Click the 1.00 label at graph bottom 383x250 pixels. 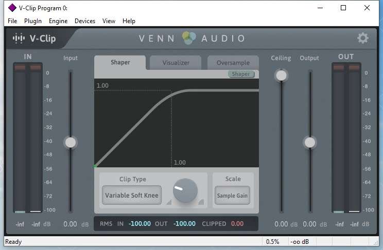tap(180, 163)
